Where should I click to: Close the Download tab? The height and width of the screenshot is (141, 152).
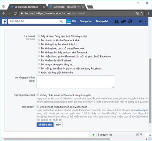[x=83, y=7]
